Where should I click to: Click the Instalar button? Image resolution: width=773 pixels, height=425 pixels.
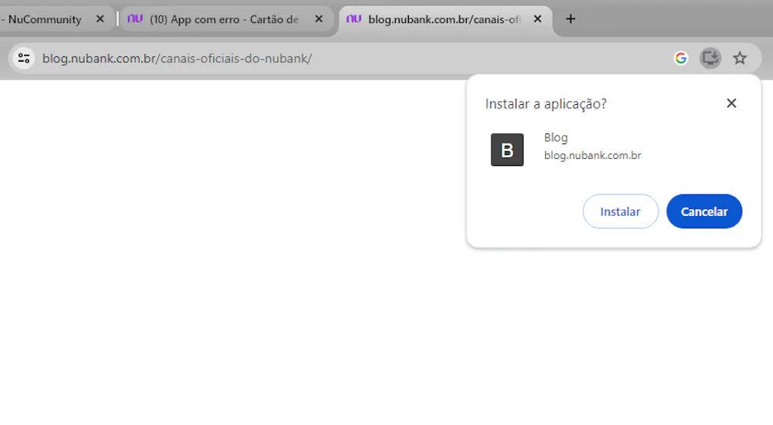620,211
